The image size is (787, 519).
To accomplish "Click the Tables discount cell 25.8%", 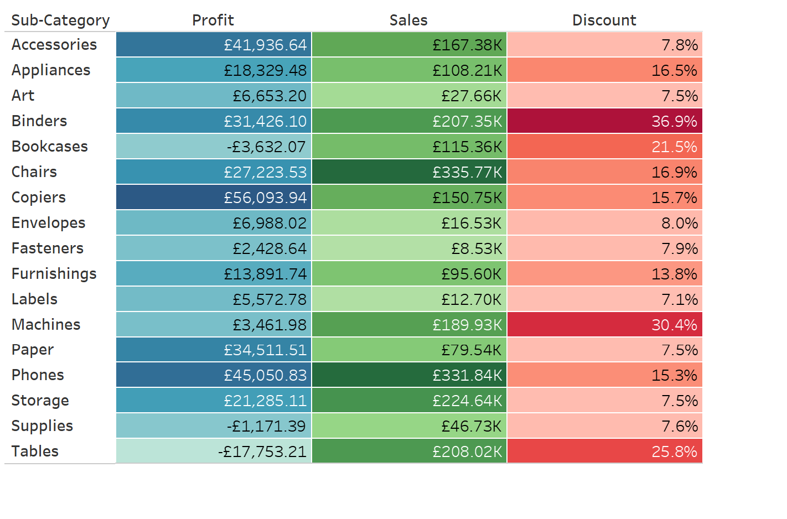I will (604, 451).
